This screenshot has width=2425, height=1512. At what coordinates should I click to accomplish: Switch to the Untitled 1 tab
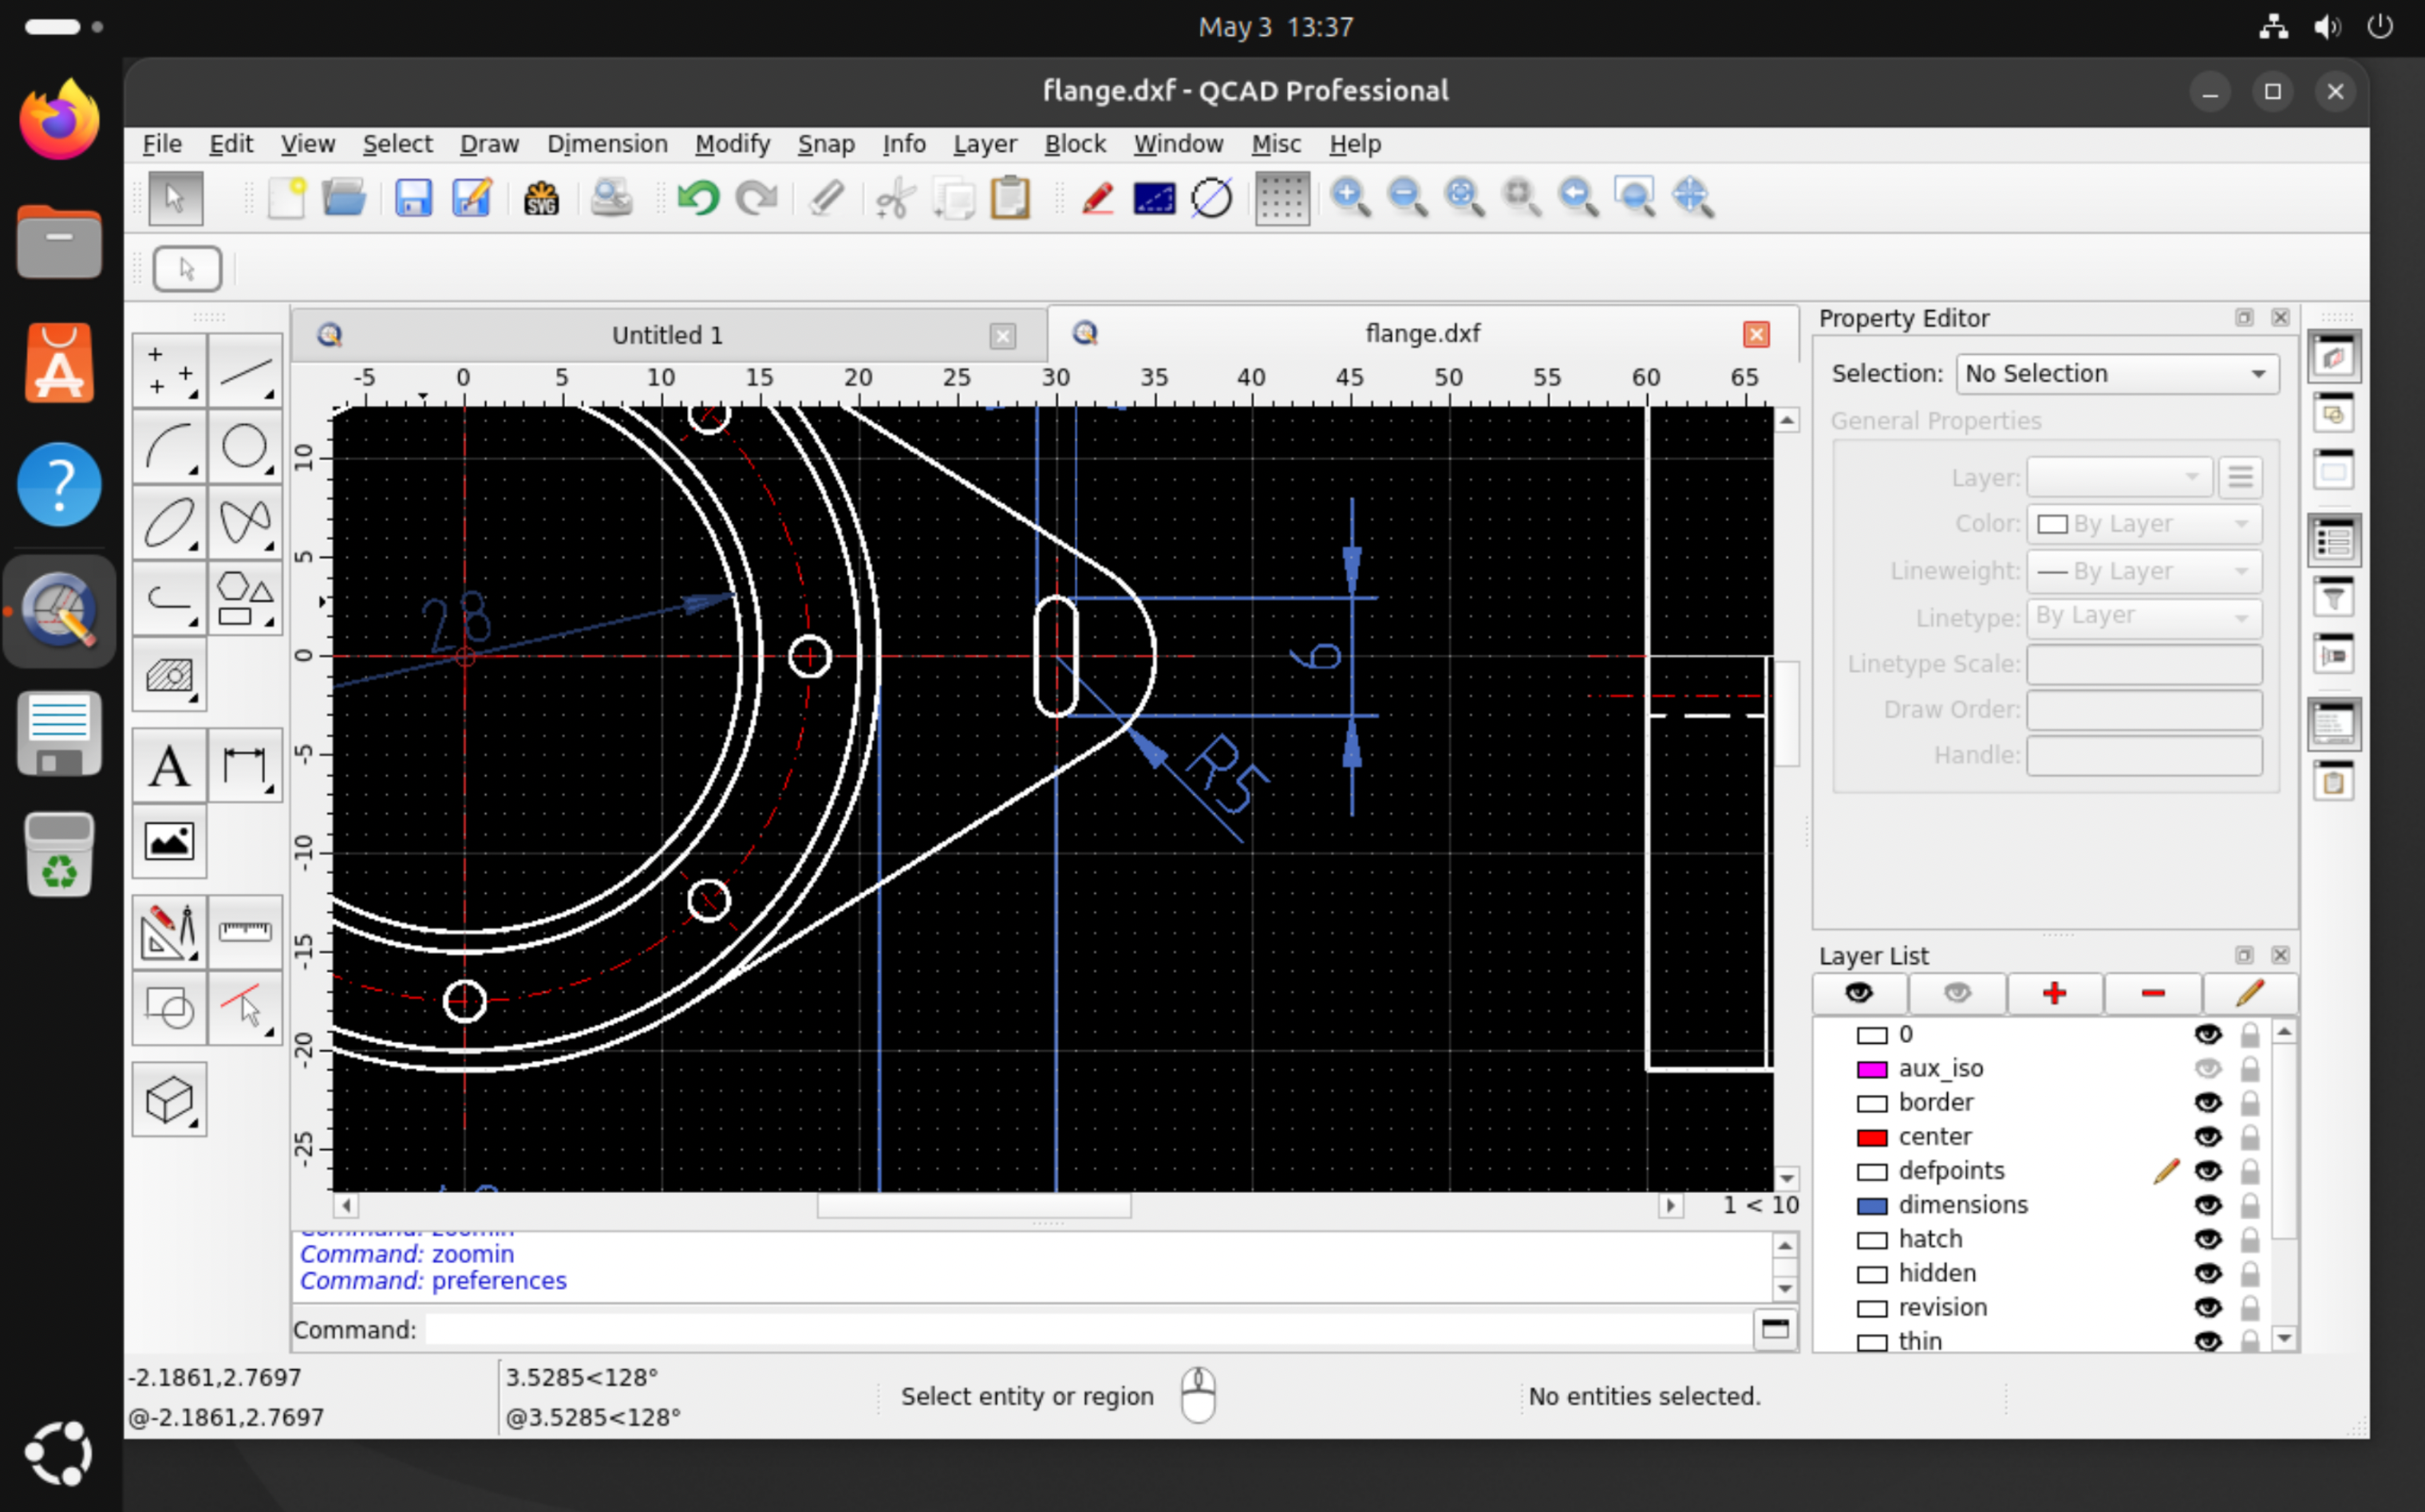pyautogui.click(x=667, y=335)
